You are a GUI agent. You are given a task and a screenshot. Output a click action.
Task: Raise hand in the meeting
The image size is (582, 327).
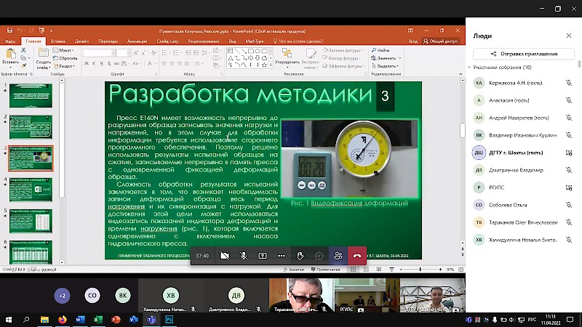click(x=300, y=256)
